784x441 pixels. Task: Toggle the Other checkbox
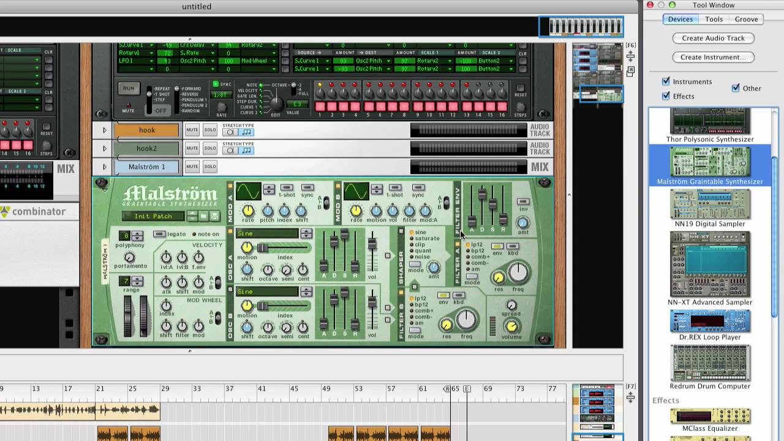tap(736, 88)
